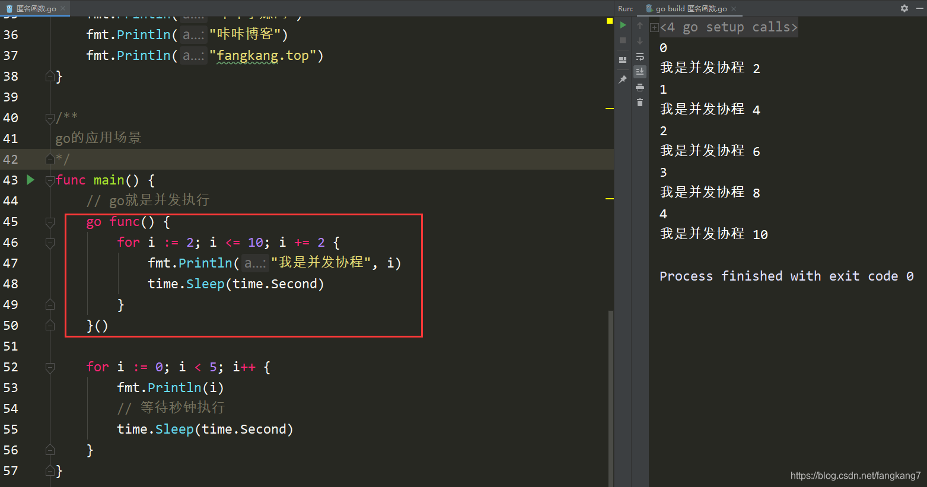Click fold end marker at line 49
927x487 pixels.
point(50,305)
